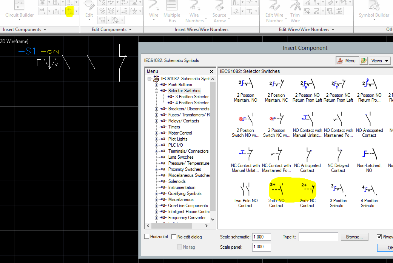Click the Scale schematic input field
Screen dimensions: 393x263
[261, 237]
